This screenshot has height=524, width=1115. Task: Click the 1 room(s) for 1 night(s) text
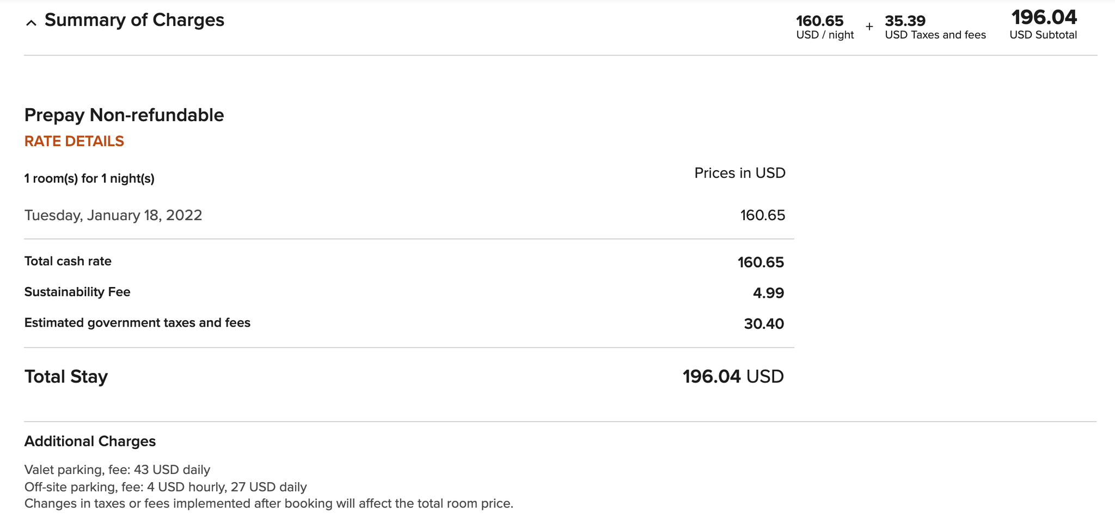pos(89,178)
